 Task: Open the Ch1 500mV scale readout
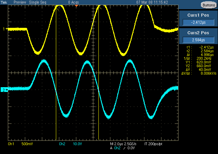20,144
